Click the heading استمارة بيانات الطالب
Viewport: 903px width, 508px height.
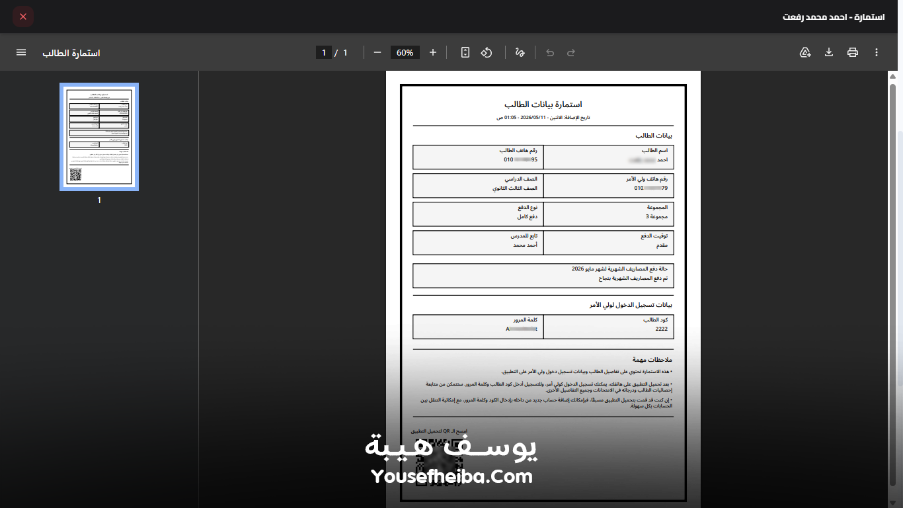[x=543, y=105]
